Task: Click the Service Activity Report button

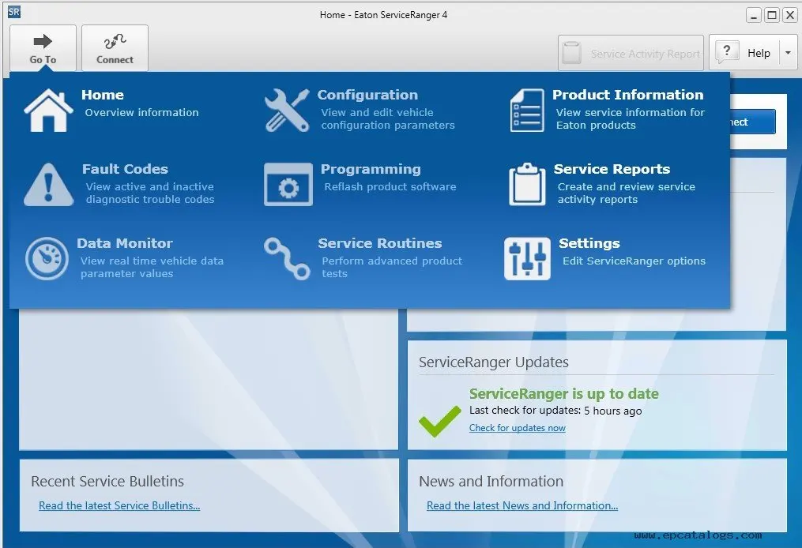Action: point(631,52)
